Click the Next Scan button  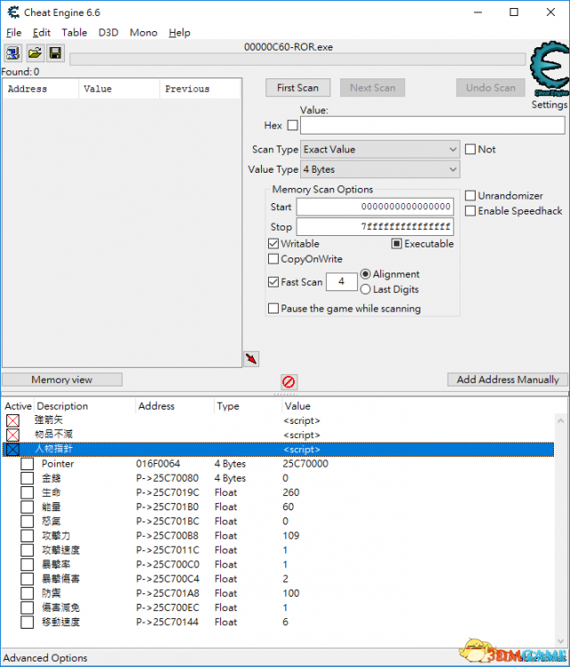point(372,87)
